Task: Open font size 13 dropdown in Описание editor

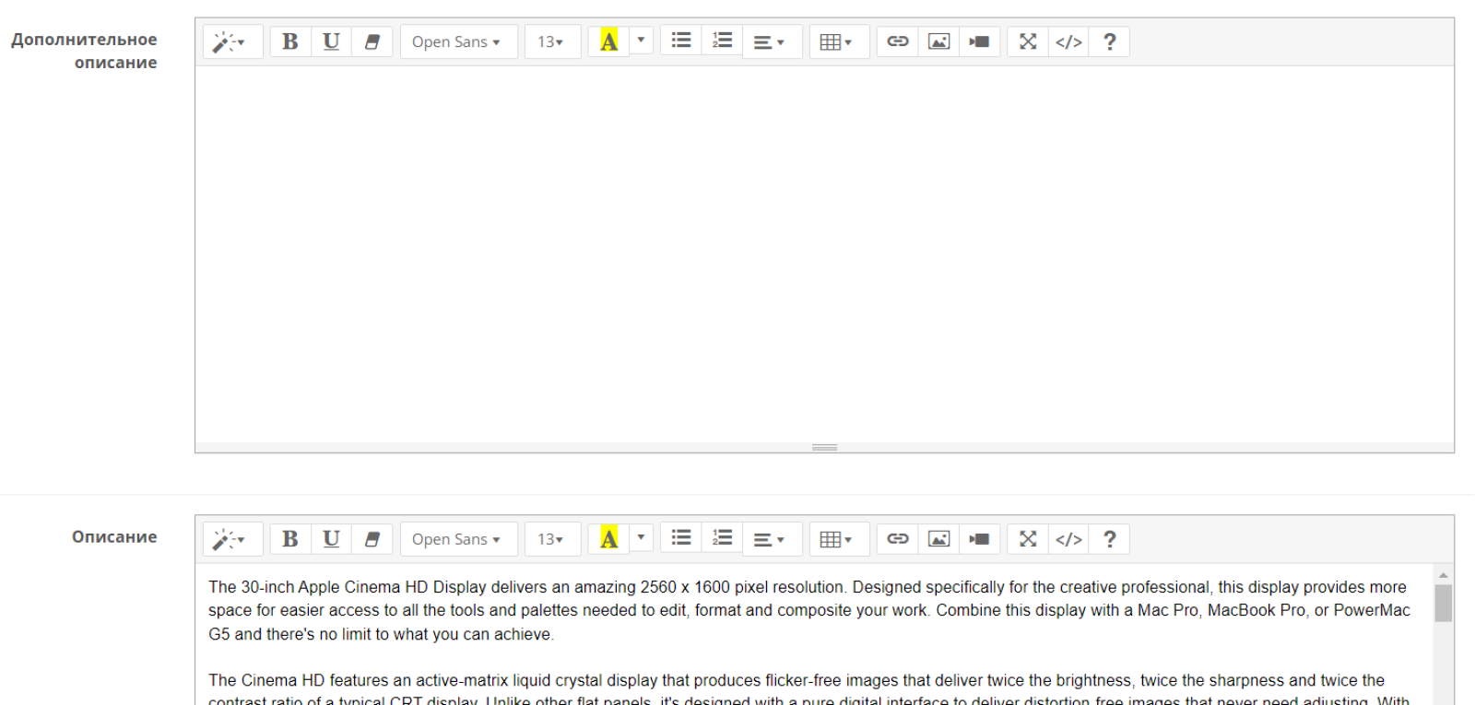Action: coord(552,539)
